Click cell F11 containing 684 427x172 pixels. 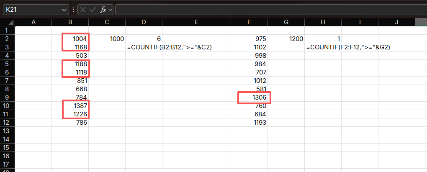coord(249,114)
